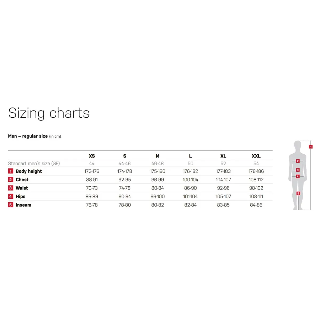Select the M size column header
This screenshot has width=320, height=320.
158,156
